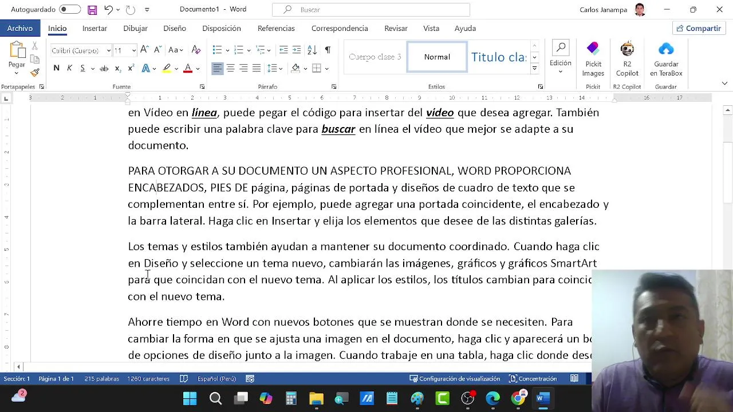Toggle Concentración focus mode
This screenshot has width=733, height=412.
pyautogui.click(x=533, y=379)
